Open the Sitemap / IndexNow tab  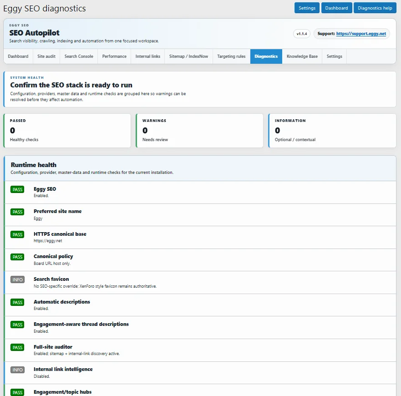pos(188,56)
